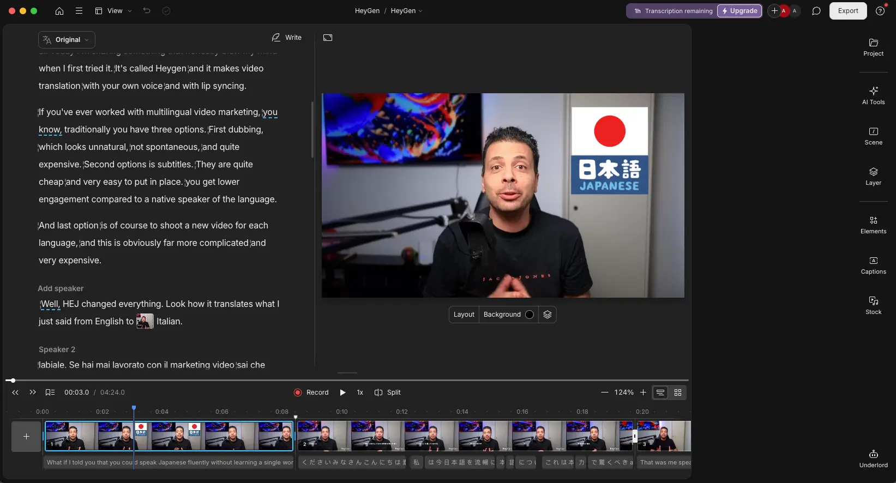Upgrade the plan
Image resolution: width=896 pixels, height=483 pixels.
739,11
